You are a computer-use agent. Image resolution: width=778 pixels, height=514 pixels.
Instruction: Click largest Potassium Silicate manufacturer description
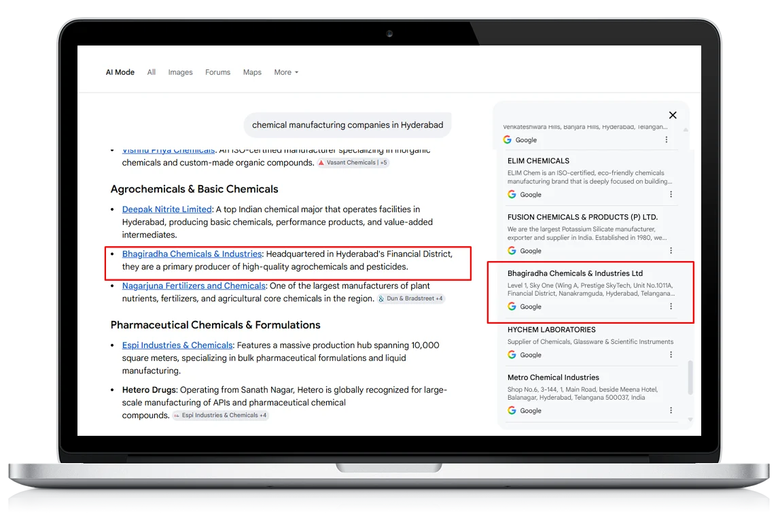click(x=587, y=233)
